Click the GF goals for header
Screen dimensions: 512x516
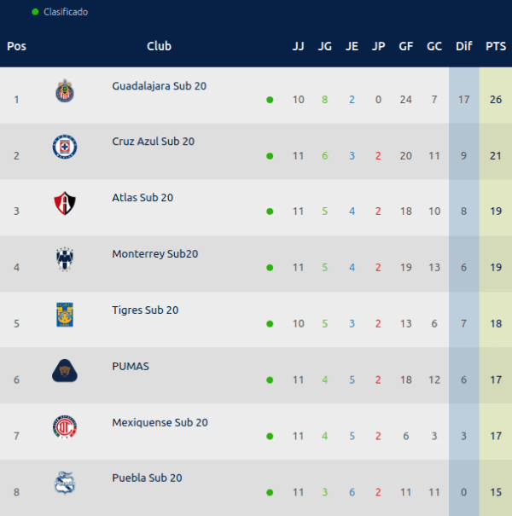[406, 46]
